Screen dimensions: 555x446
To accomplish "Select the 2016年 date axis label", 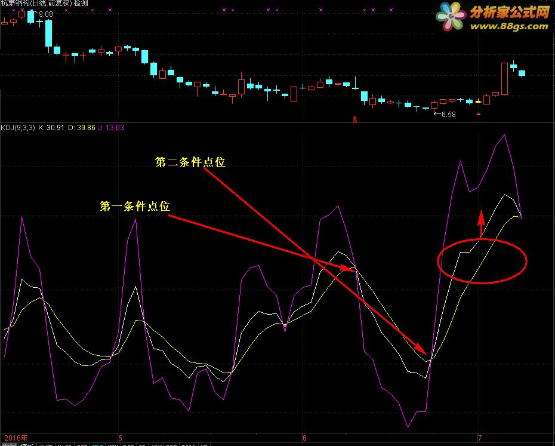I will coord(16,438).
